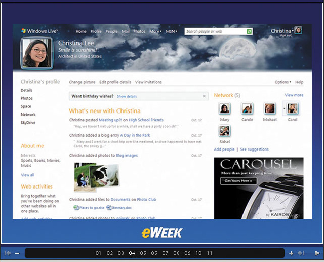Open the Options dropdown

pyautogui.click(x=282, y=82)
